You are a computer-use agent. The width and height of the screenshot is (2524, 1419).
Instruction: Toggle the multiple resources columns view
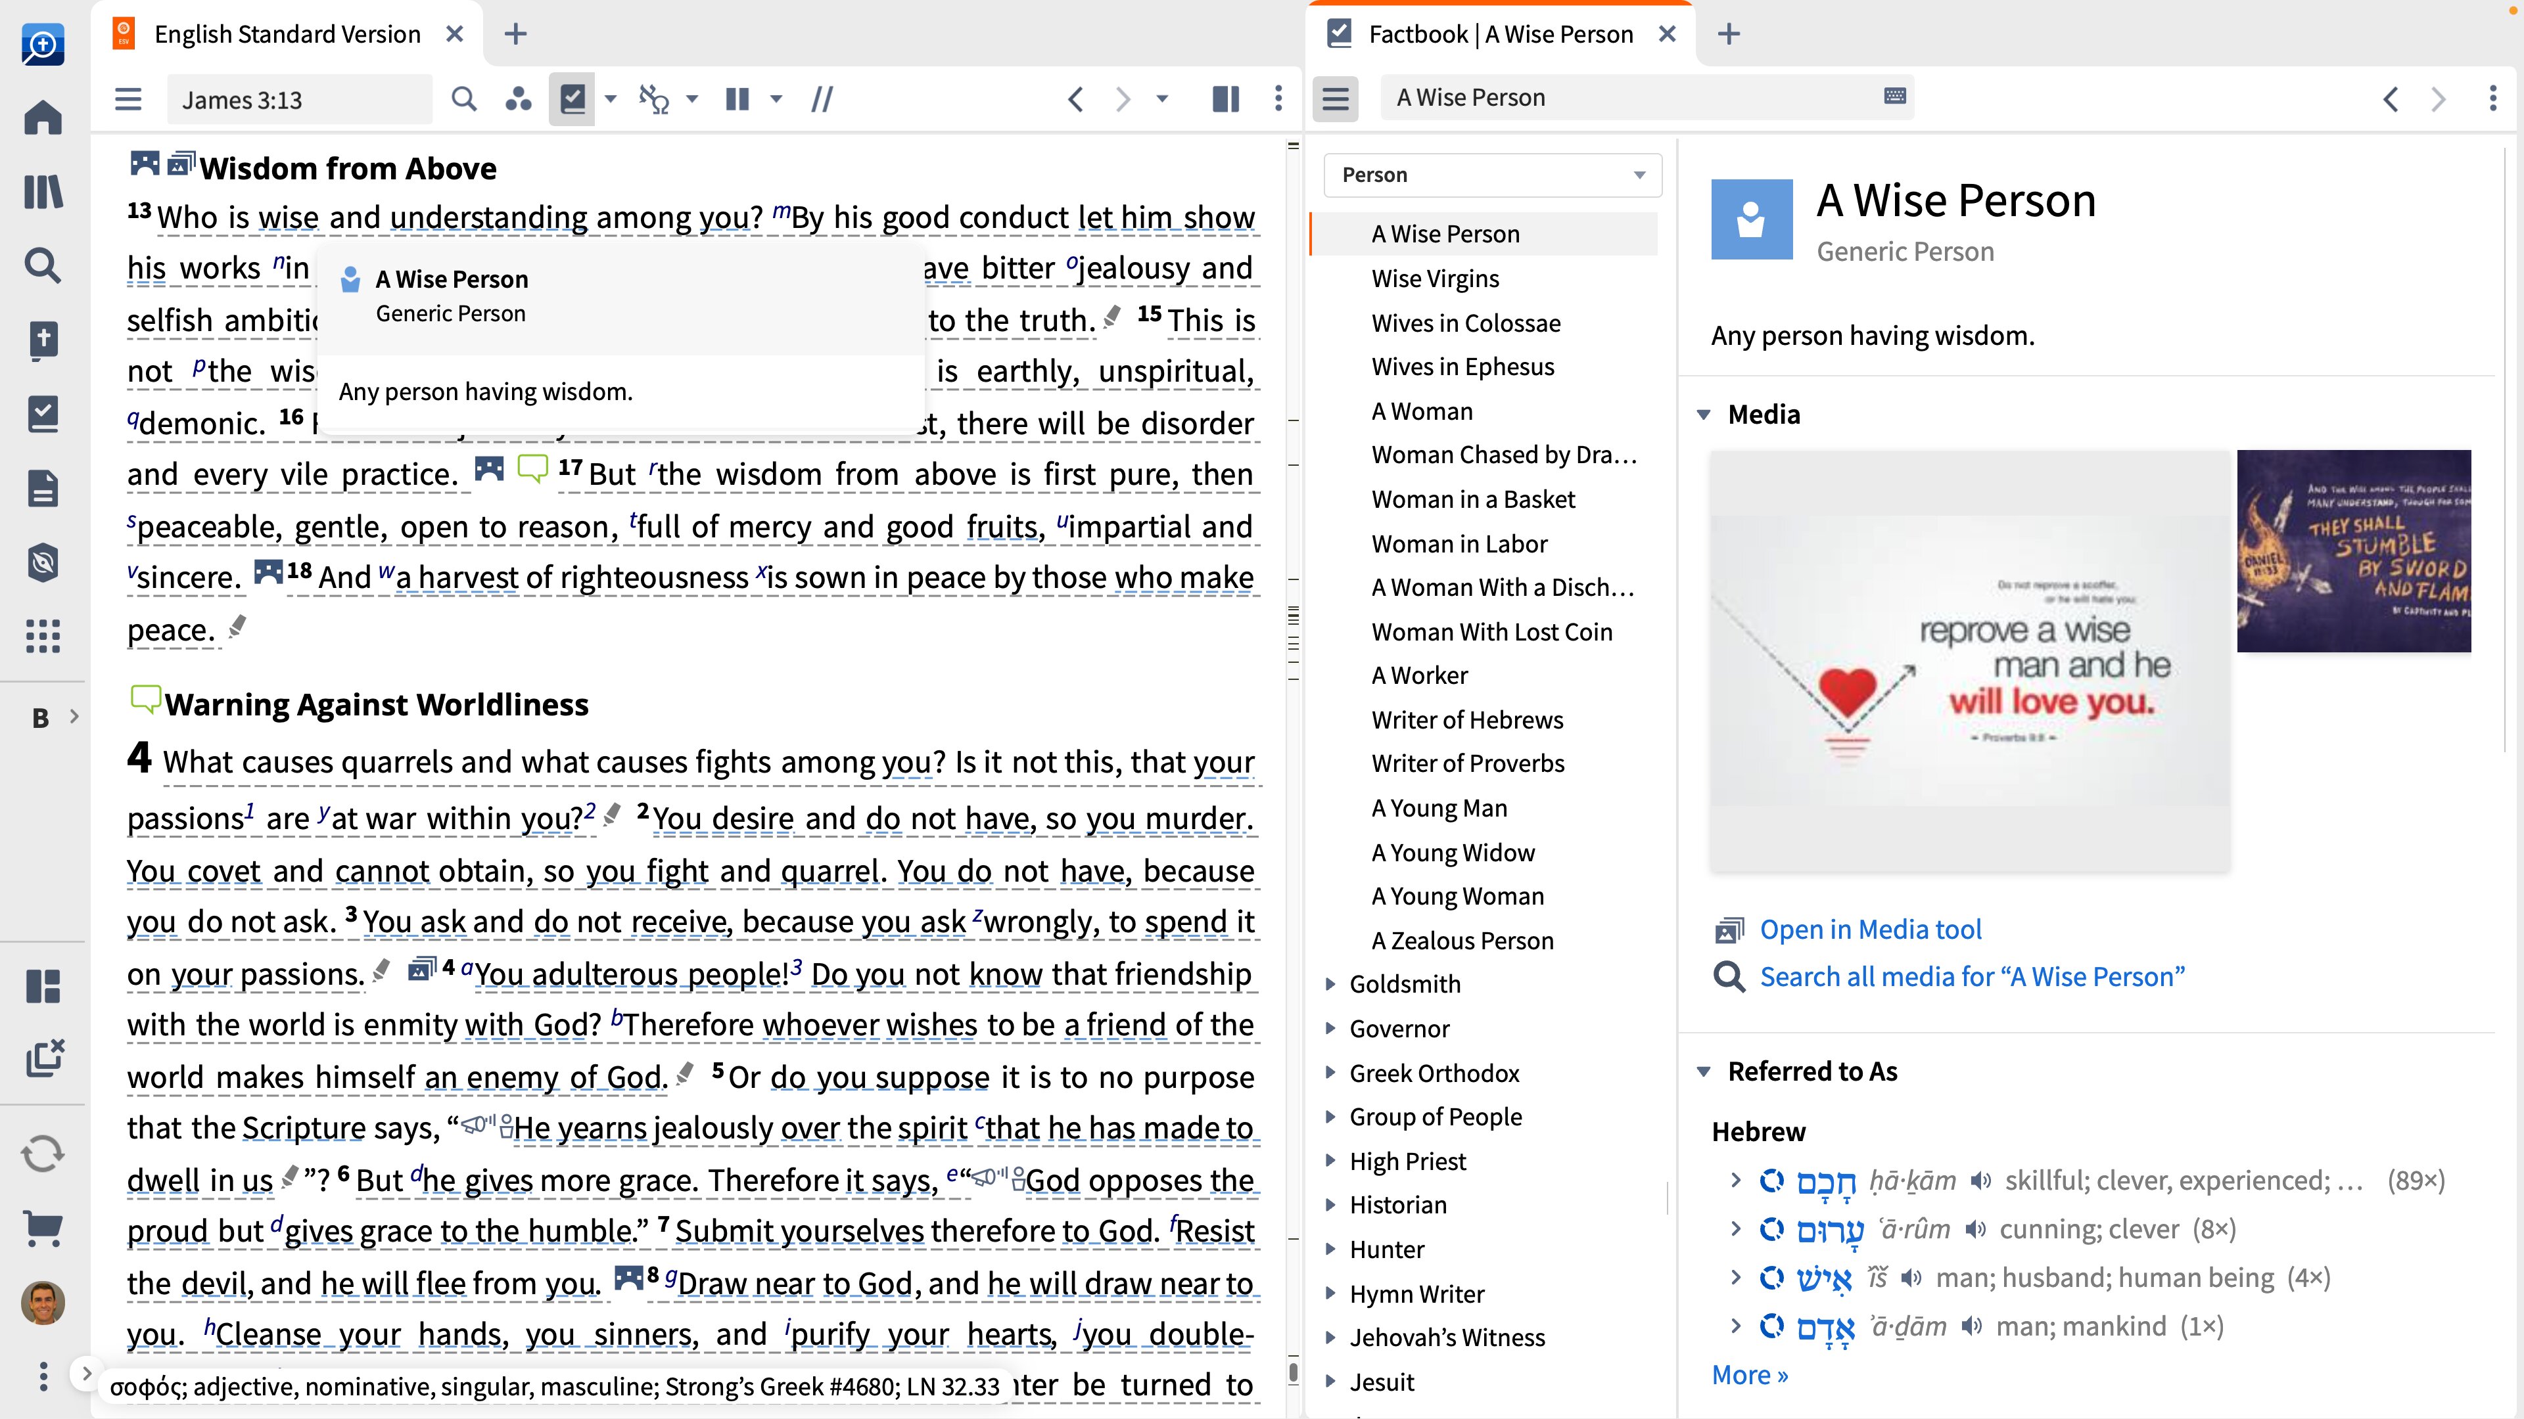click(737, 99)
